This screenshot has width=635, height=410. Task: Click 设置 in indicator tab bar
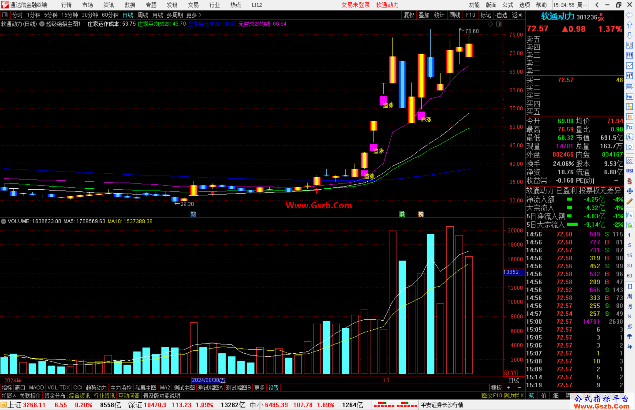(273, 388)
